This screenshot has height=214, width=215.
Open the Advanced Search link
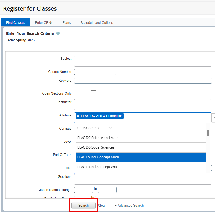click(x=130, y=206)
